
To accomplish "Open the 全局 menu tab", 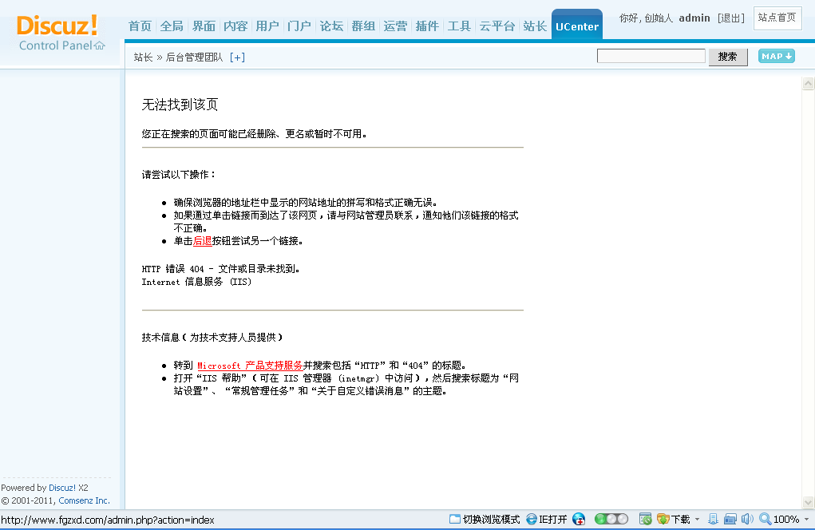I will [x=172, y=26].
